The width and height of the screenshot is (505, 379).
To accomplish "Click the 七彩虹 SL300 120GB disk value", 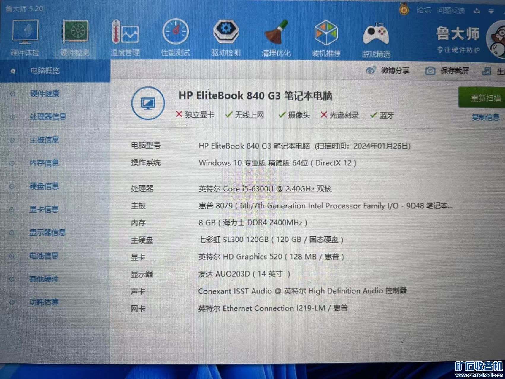I will (271, 240).
